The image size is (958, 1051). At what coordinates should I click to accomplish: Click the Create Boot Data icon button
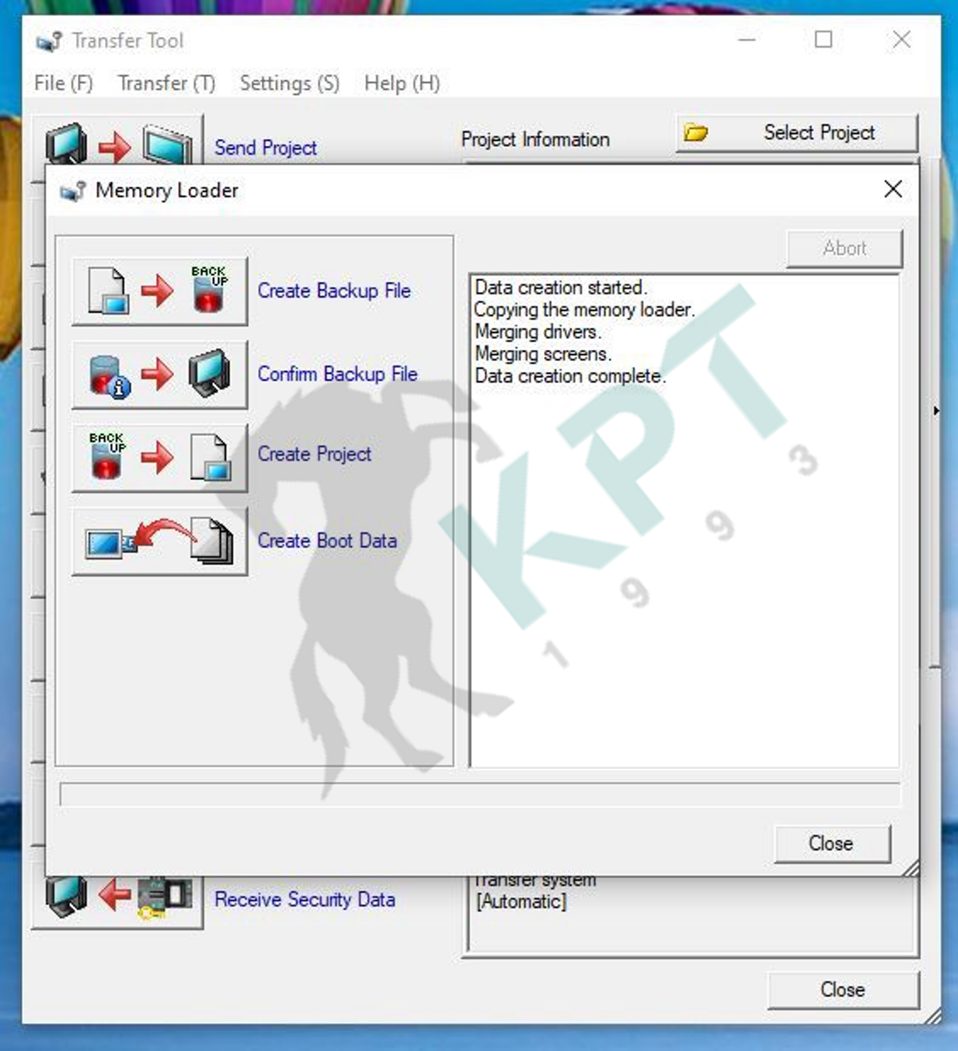[x=159, y=541]
